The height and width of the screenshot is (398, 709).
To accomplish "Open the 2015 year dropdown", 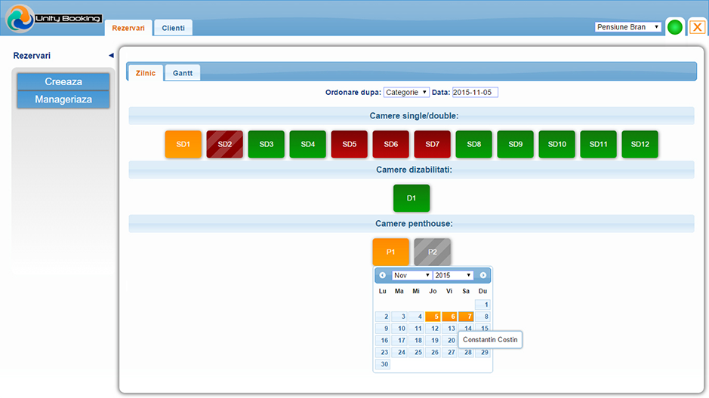I will [453, 275].
